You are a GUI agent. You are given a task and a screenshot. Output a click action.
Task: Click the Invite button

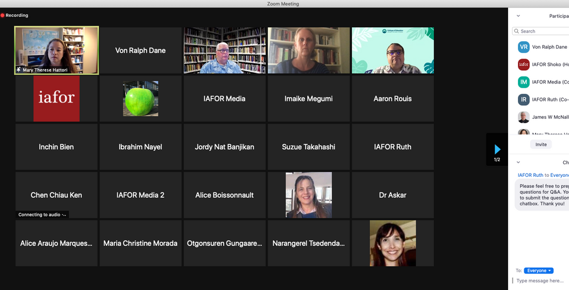click(541, 144)
